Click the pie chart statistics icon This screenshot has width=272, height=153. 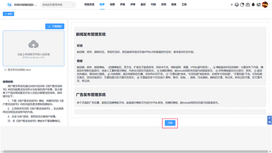coord(242,5)
